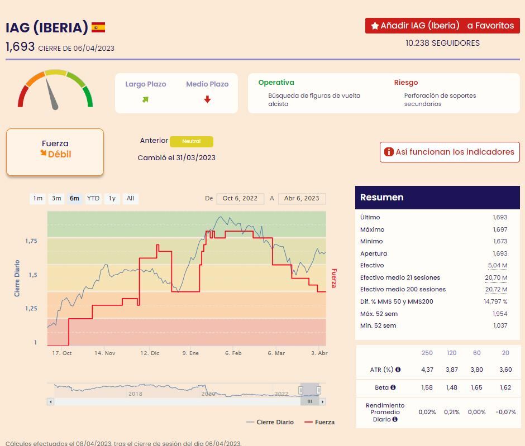525x446 pixels.
Task: Click the Neutral previous-state badge
Action: (191, 142)
